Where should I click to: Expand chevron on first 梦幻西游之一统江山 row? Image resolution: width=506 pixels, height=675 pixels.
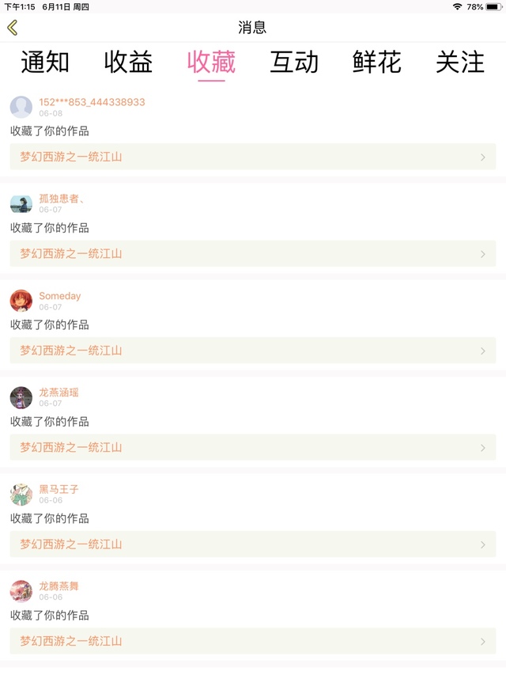click(x=483, y=157)
